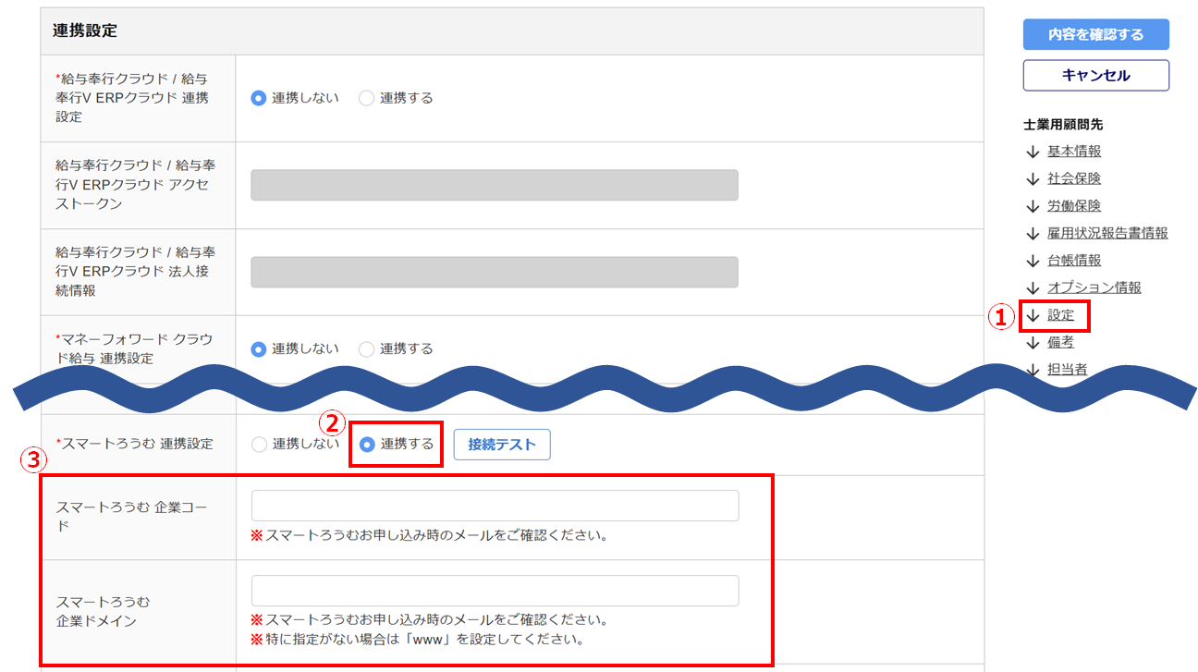Click the 給与奉行クラウド アクセストークン row label
Screen dimensions: 1198x672
pos(136,185)
